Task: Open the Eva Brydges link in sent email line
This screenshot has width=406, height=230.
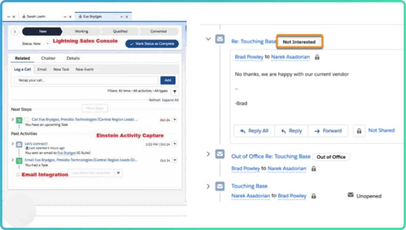Action: click(x=67, y=153)
